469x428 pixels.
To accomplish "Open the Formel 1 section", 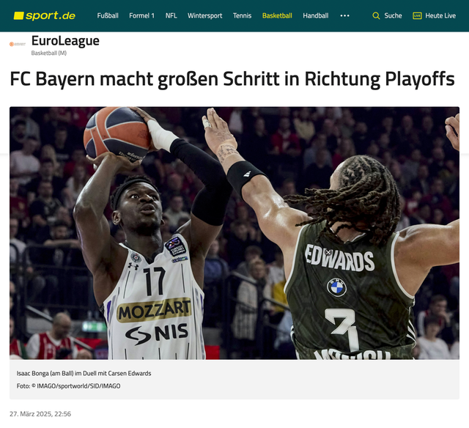I will click(x=141, y=15).
